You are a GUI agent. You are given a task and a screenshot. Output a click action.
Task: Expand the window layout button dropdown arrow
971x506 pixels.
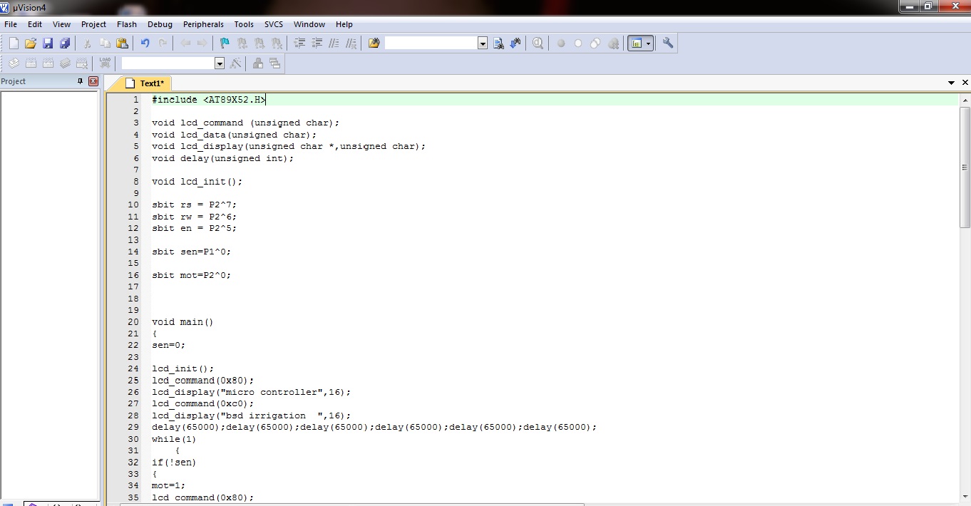click(648, 43)
